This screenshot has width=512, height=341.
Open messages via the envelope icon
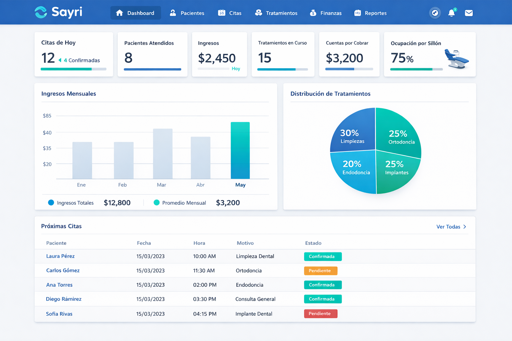469,13
